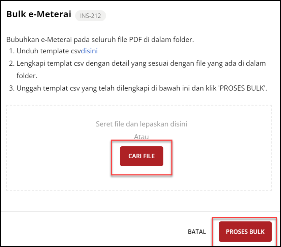Image resolution: width=281 pixels, height=247 pixels.
Task: Click the quoted 'PROSES BULK' text in step three
Action: tap(244, 88)
